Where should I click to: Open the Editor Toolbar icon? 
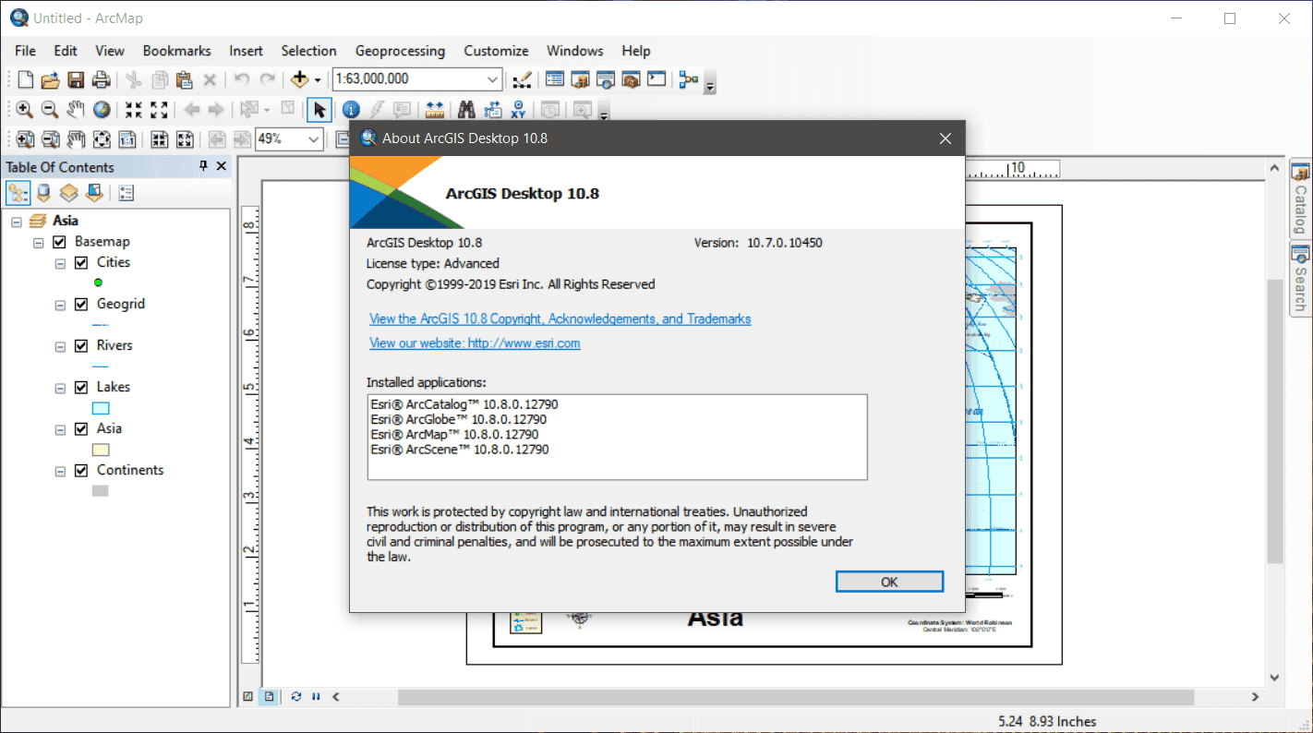coord(522,79)
